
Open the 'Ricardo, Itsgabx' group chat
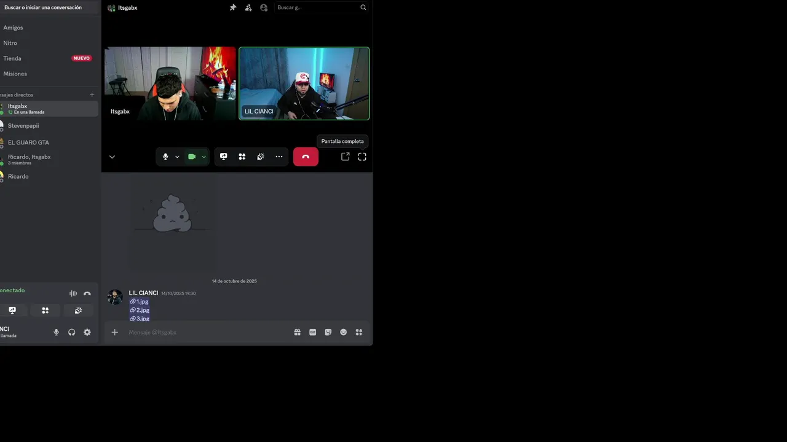coord(49,160)
